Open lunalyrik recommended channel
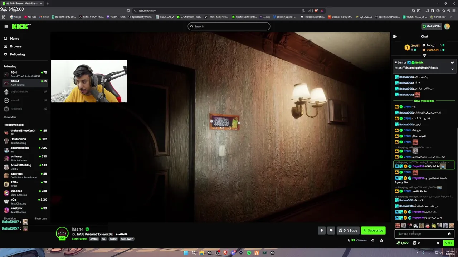Viewport: 458px width, 257px height. 25,210
